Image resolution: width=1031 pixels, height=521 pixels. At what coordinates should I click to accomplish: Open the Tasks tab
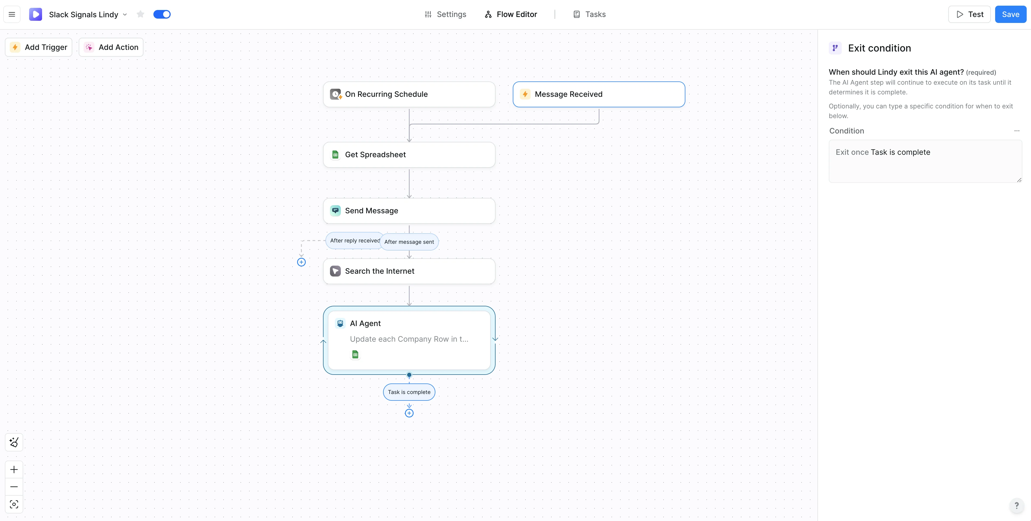pos(589,14)
